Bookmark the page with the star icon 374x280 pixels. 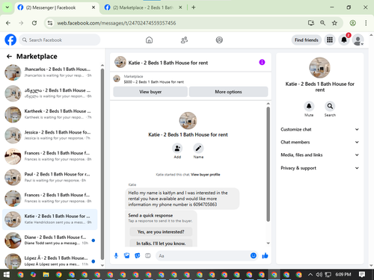tap(334, 23)
